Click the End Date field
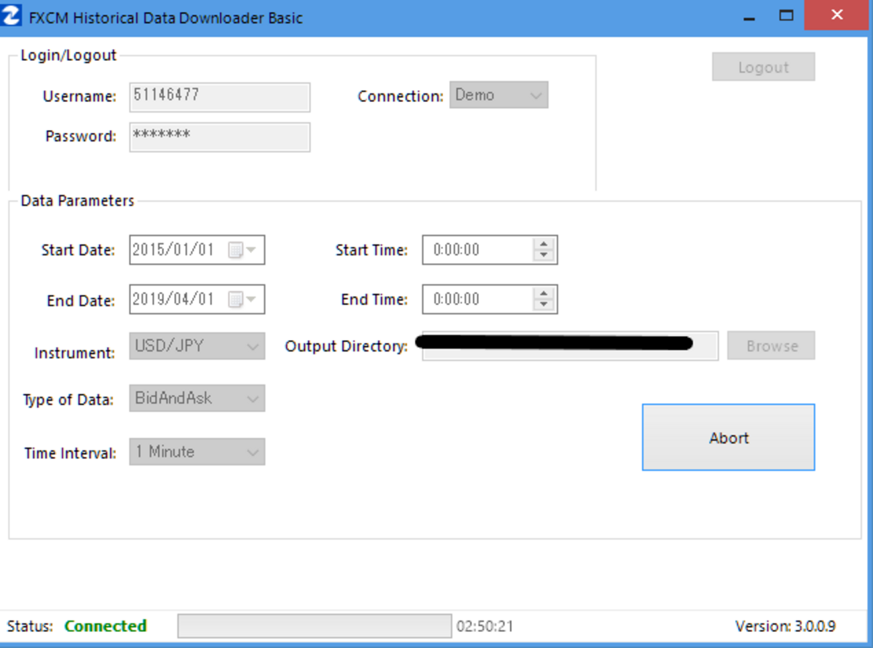The height and width of the screenshot is (648, 873). click(197, 300)
